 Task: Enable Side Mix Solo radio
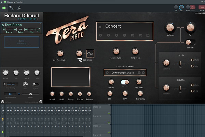click(x=192, y=91)
